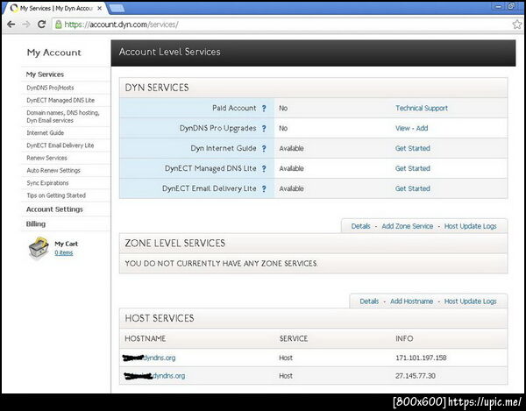Open the hostname for 27.145.77.30
Image resolution: width=526 pixels, height=411 pixels.
pos(154,376)
